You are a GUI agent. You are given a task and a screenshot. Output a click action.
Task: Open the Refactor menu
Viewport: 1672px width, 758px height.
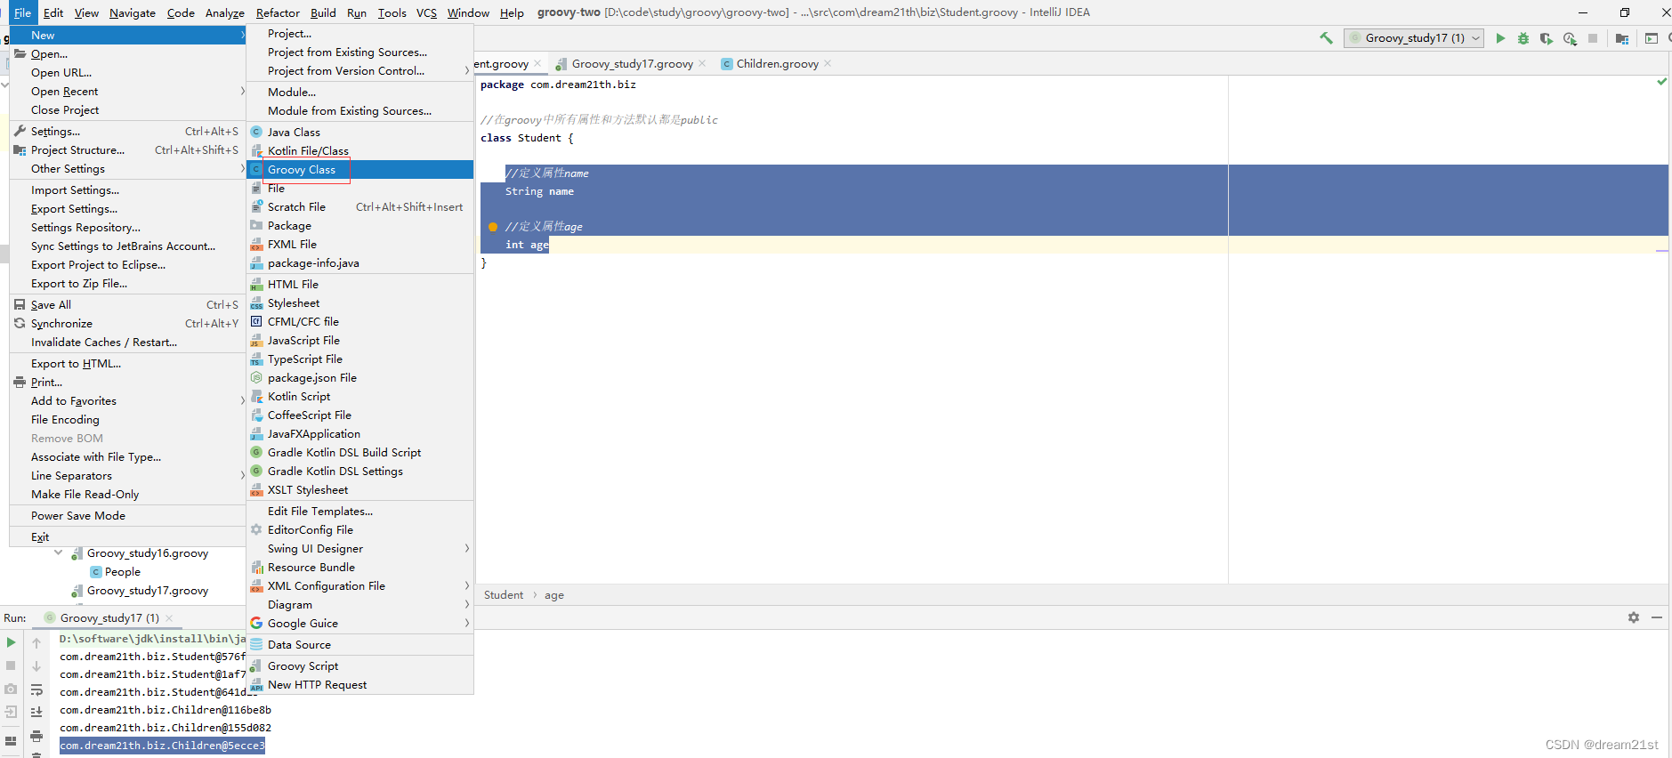pos(278,12)
